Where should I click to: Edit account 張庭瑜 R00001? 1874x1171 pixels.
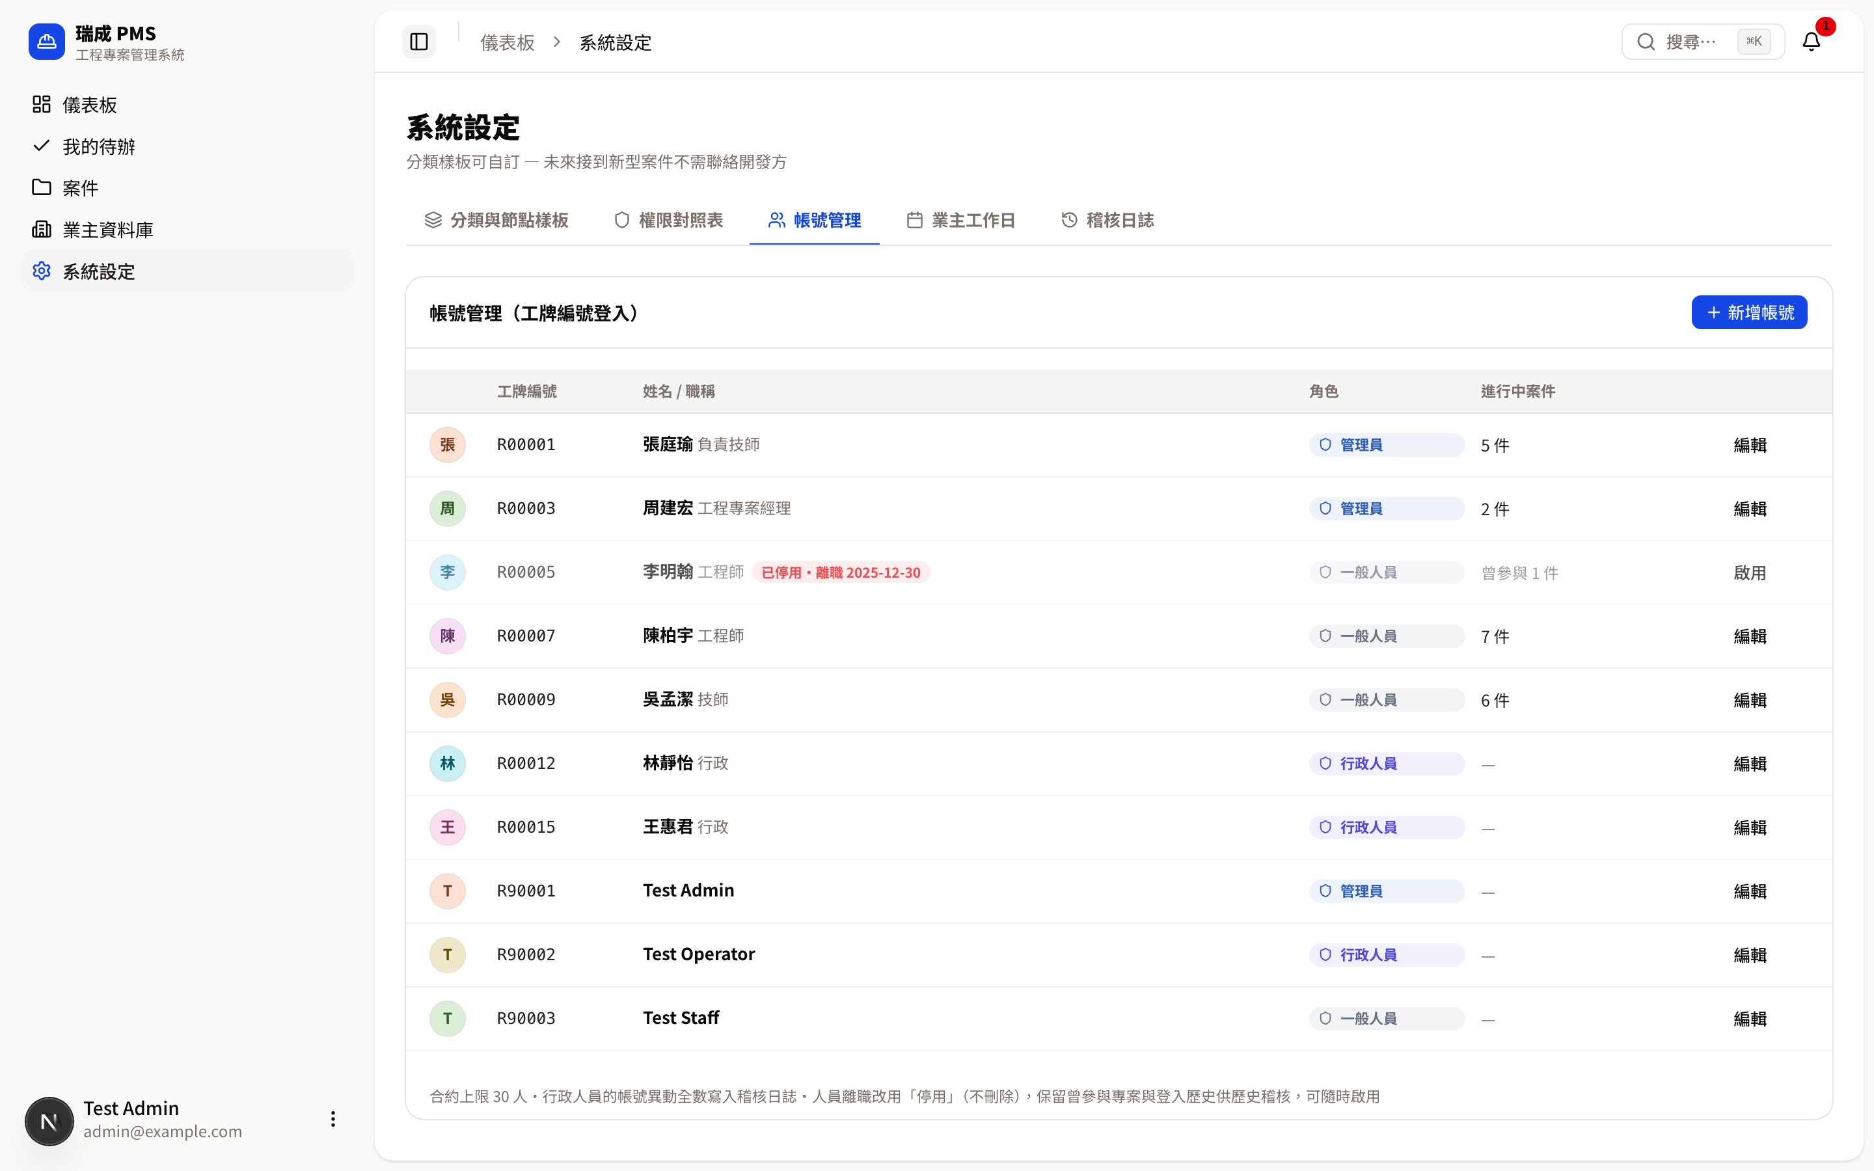1749,446
